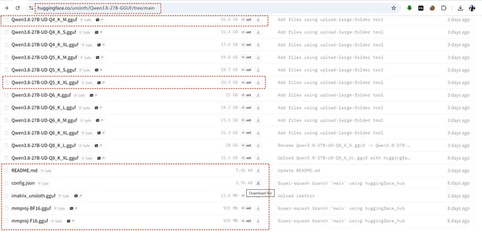Click the '2 days ago' timestamp for imatrix_unsloth.gguf
This screenshot has height=236, width=482.
tap(459, 196)
